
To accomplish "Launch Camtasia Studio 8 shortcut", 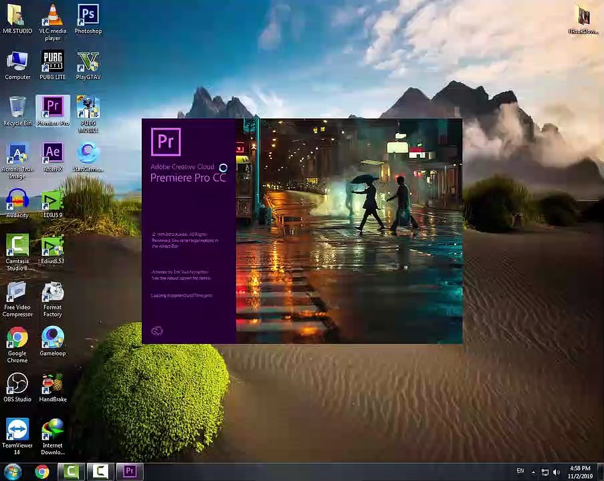I will click(x=17, y=253).
